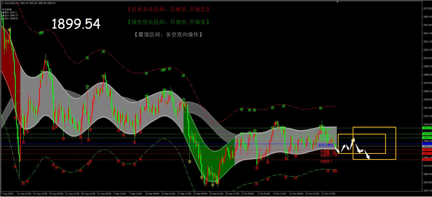Click 1853.90 on the price axis
The image size is (432, 197).
[427, 182]
